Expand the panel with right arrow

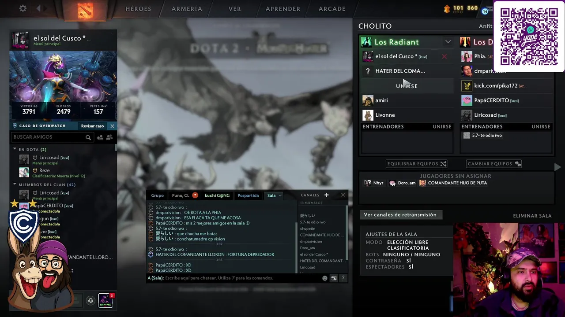tap(557, 167)
